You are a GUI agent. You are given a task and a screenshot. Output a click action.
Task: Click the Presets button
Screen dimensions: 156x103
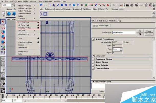click(149, 34)
